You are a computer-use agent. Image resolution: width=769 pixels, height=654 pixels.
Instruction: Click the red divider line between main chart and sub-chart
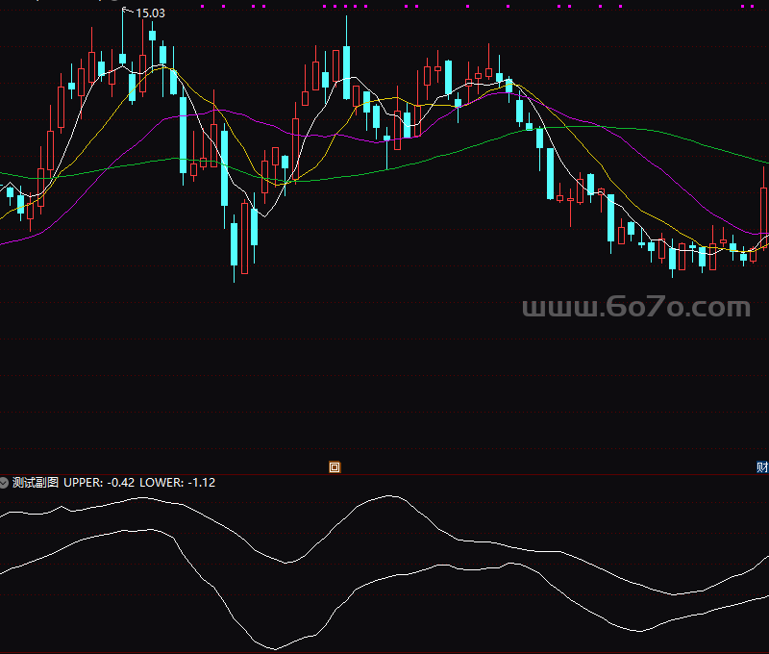coord(384,474)
